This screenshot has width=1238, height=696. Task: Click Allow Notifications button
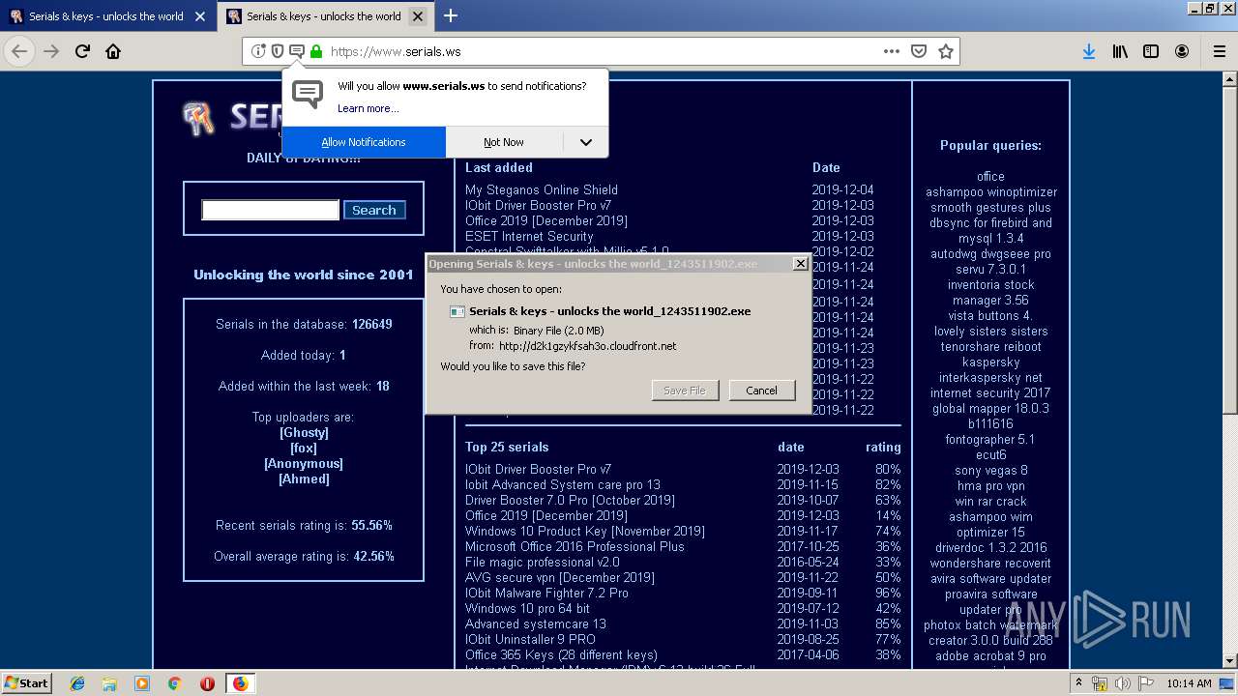[364, 142]
